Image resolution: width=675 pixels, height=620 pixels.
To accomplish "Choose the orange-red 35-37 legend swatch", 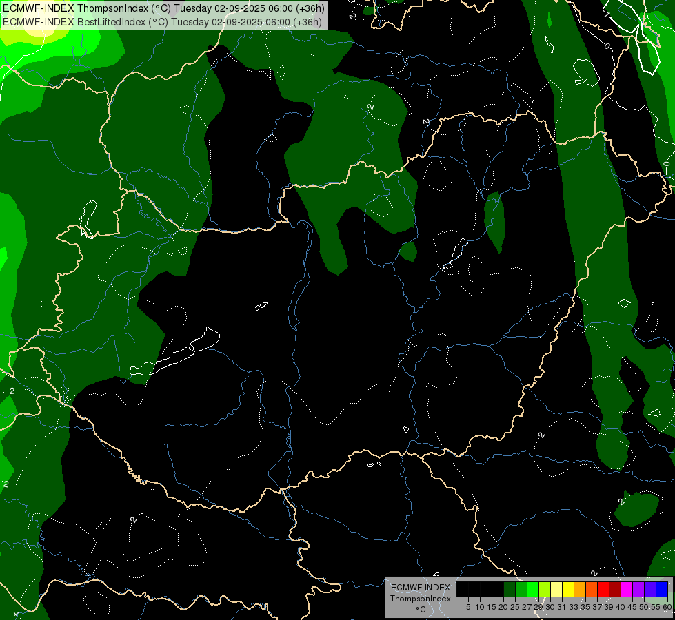I will [592, 589].
